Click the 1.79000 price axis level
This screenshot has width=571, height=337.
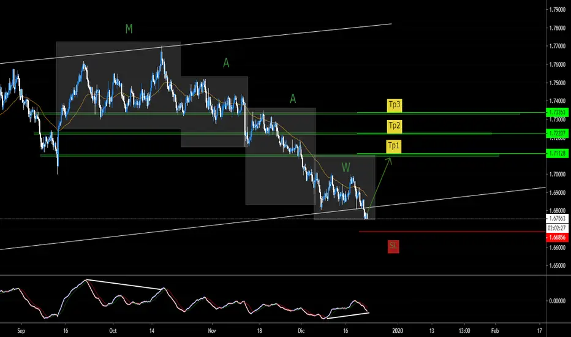click(x=557, y=9)
